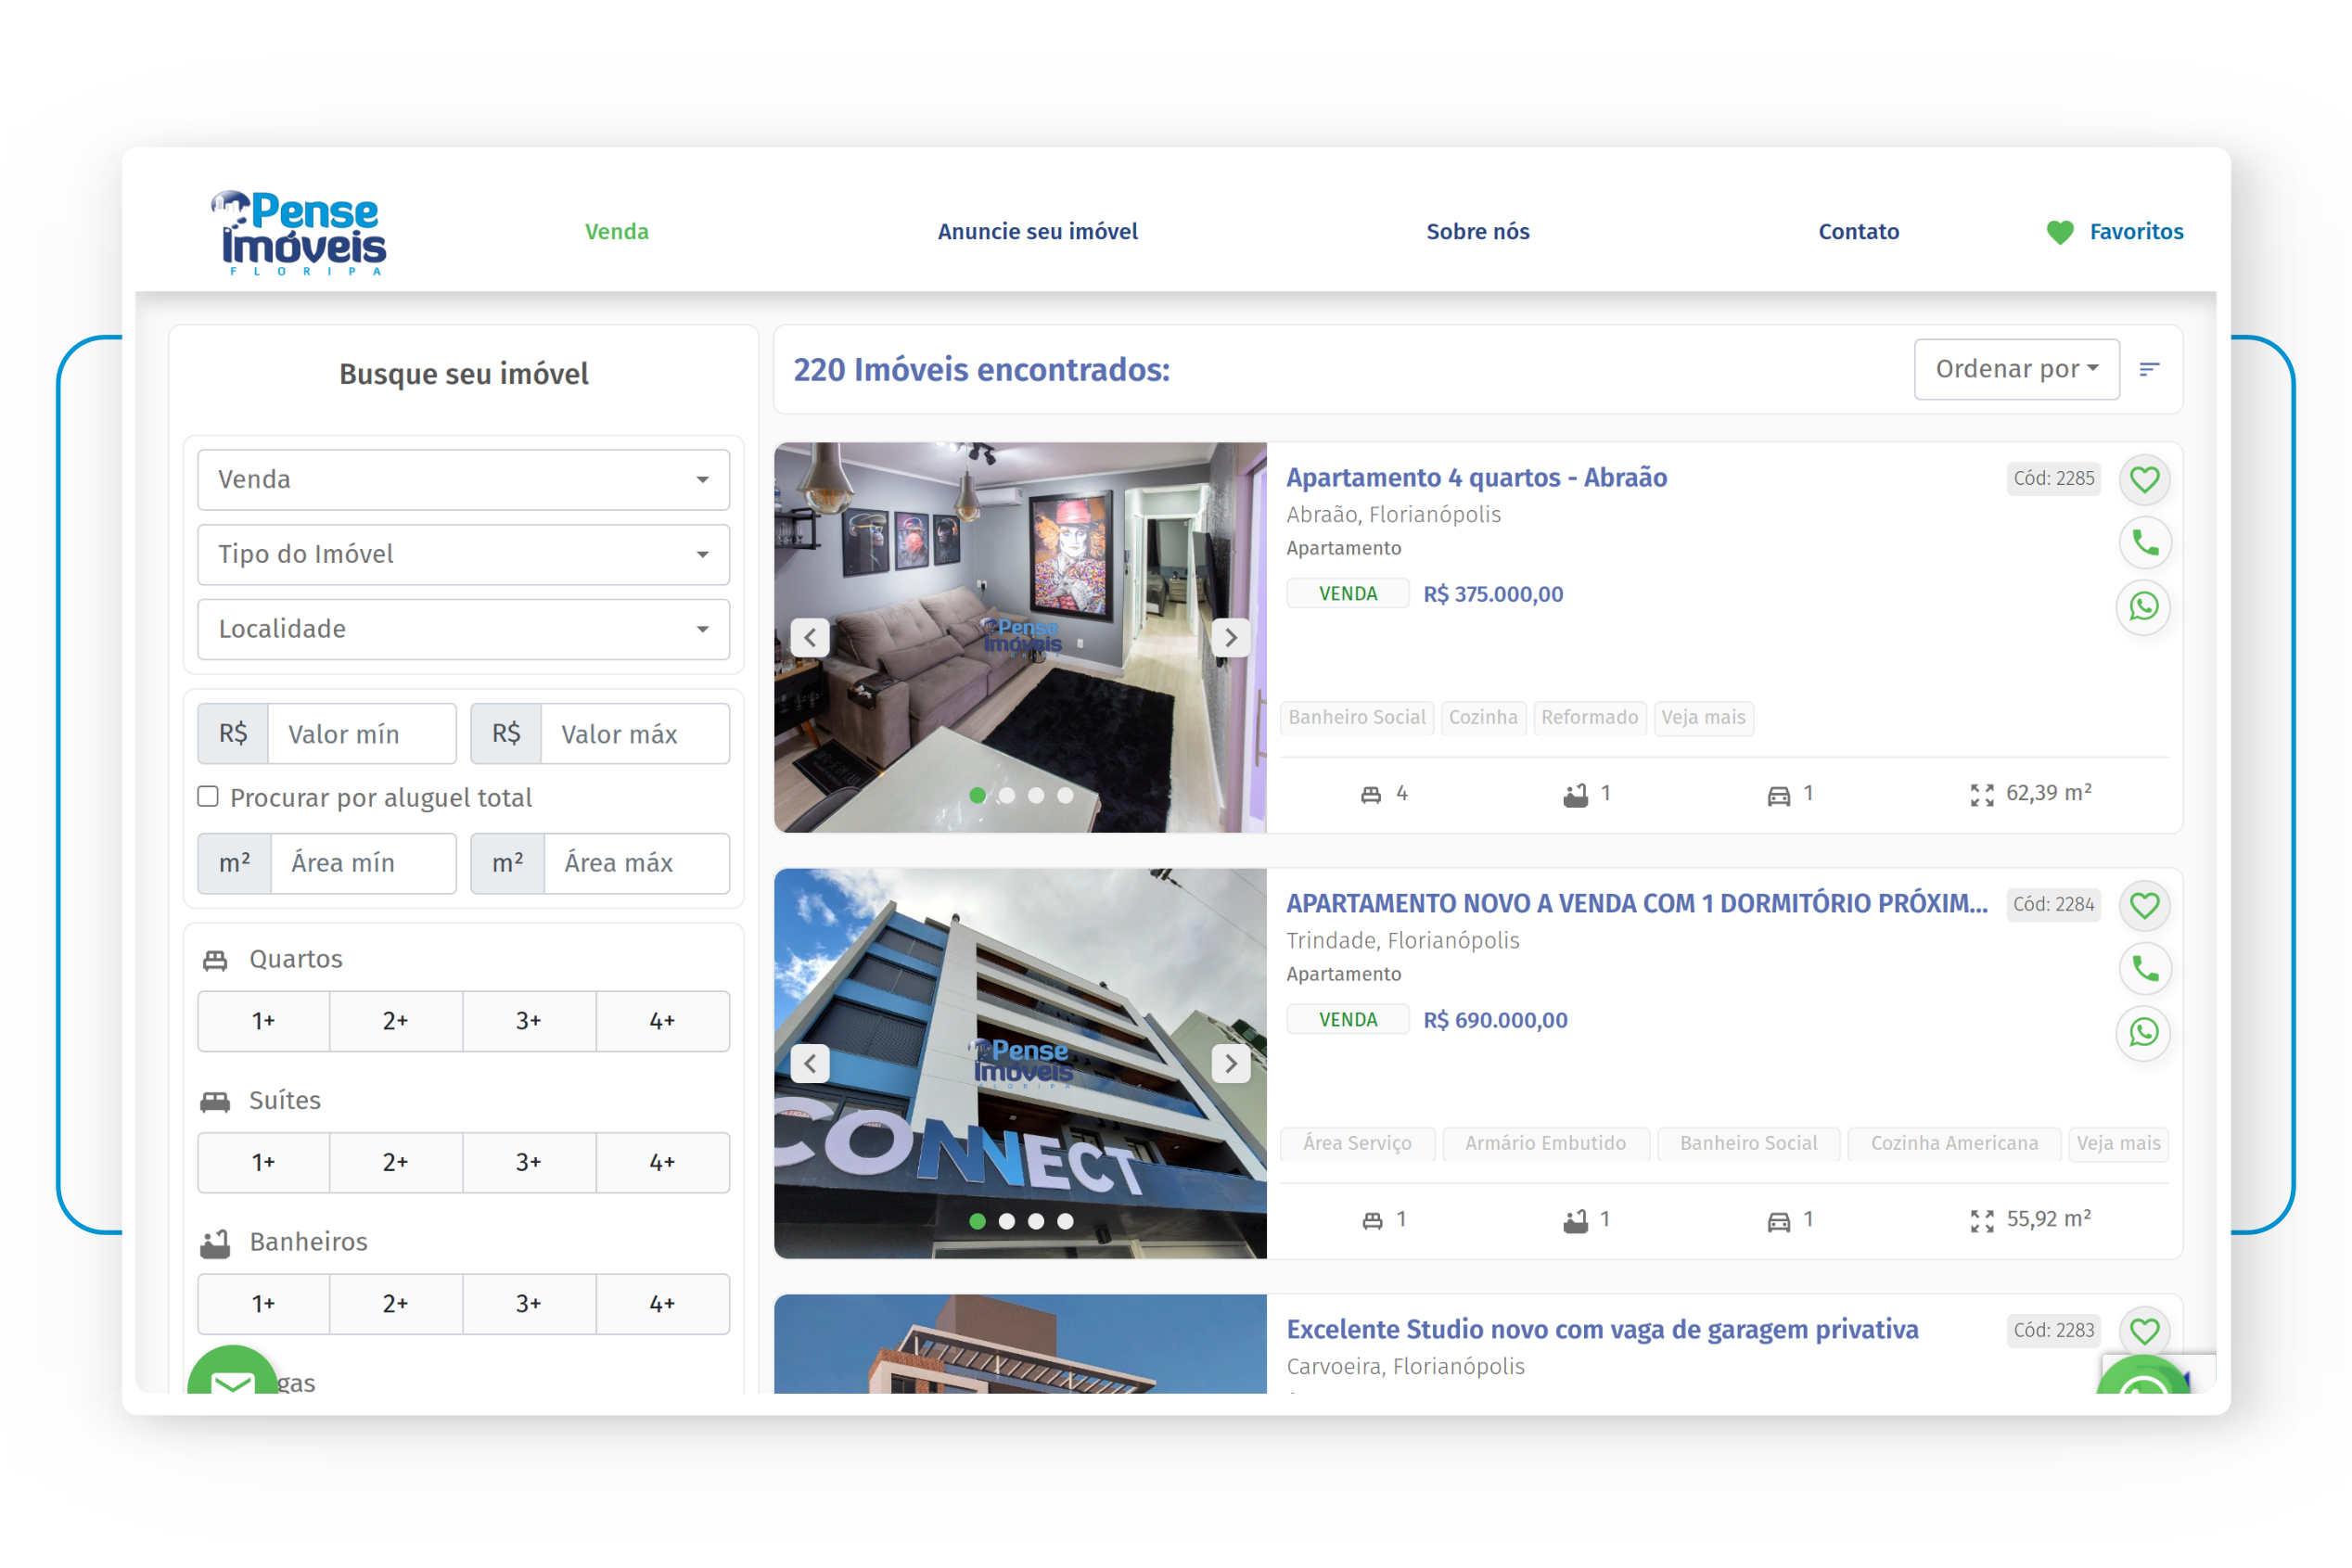
Task: Select 4+ under Suítes
Action: (662, 1162)
